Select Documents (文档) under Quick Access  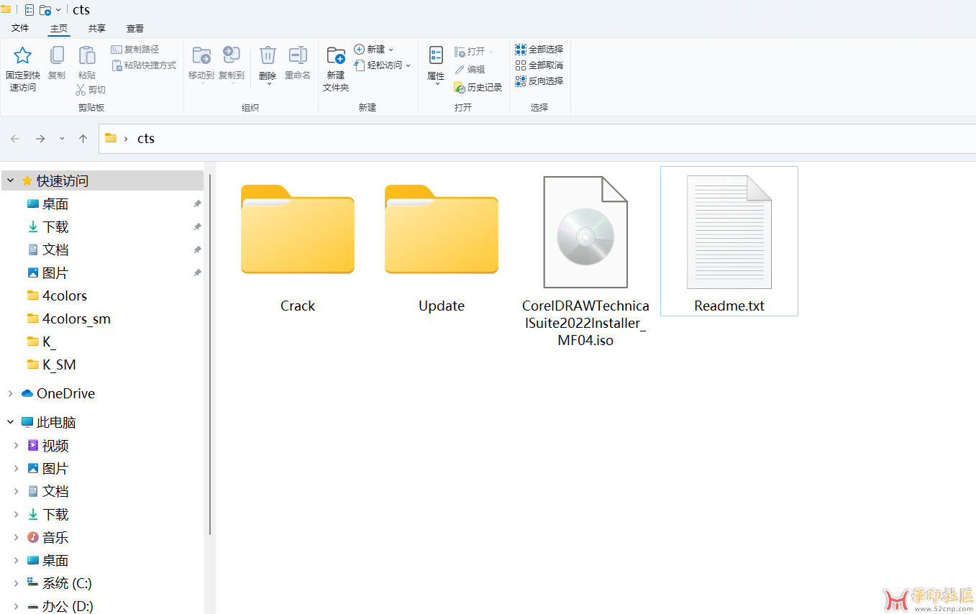(x=55, y=250)
